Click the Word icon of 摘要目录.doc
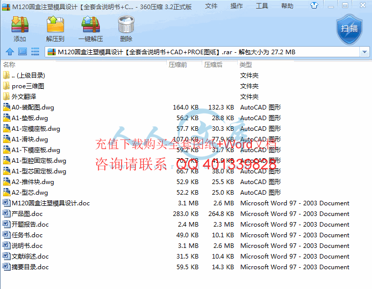This screenshot has height=289, width=372. pos(7,267)
